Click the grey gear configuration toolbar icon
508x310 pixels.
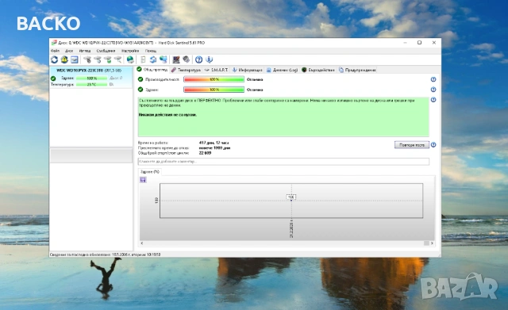pyautogui.click(x=186, y=59)
